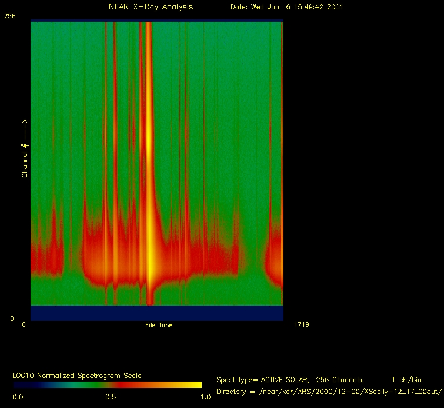Click the File Time axis label
444x408 pixels.
click(x=159, y=325)
